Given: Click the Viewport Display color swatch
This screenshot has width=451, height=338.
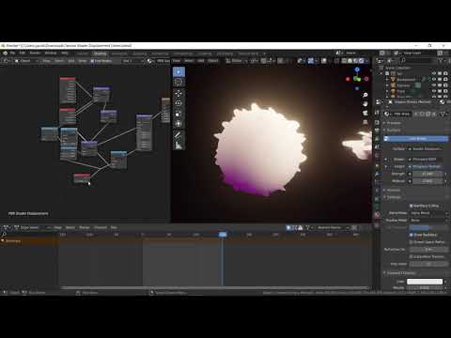Looking at the screenshot, I should pos(425,282).
